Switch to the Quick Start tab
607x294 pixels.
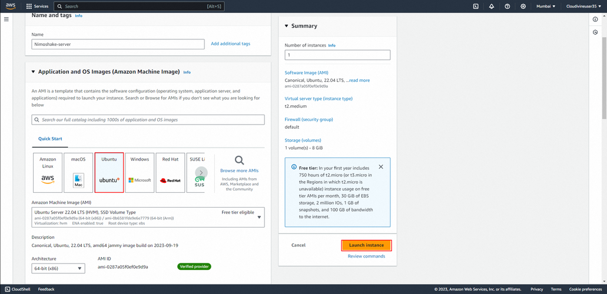(x=50, y=139)
